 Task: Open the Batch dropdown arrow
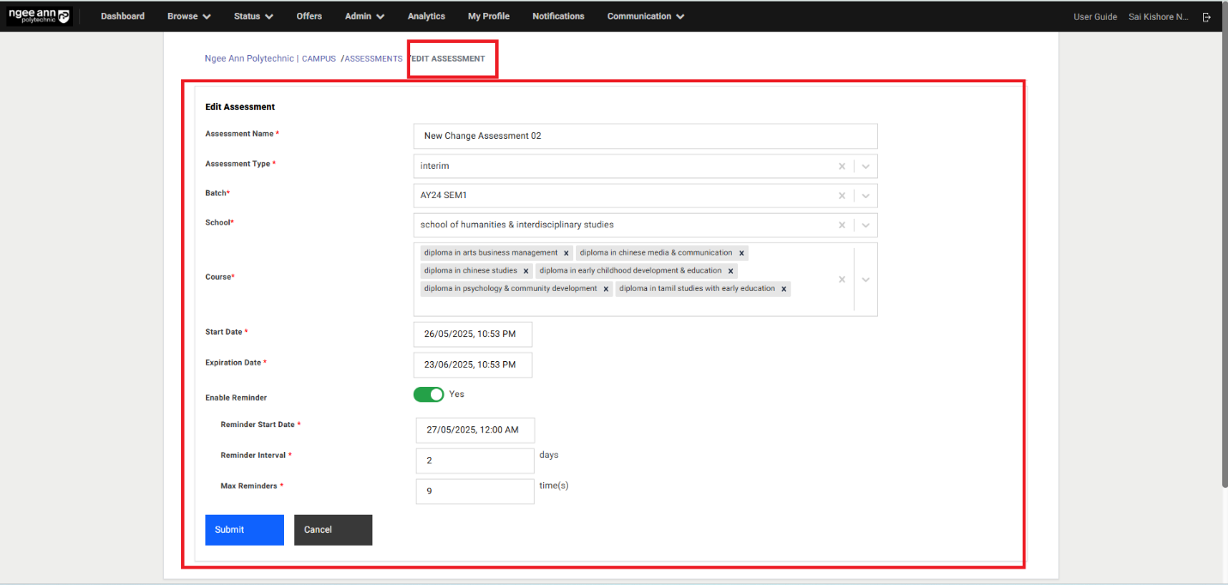pos(866,196)
